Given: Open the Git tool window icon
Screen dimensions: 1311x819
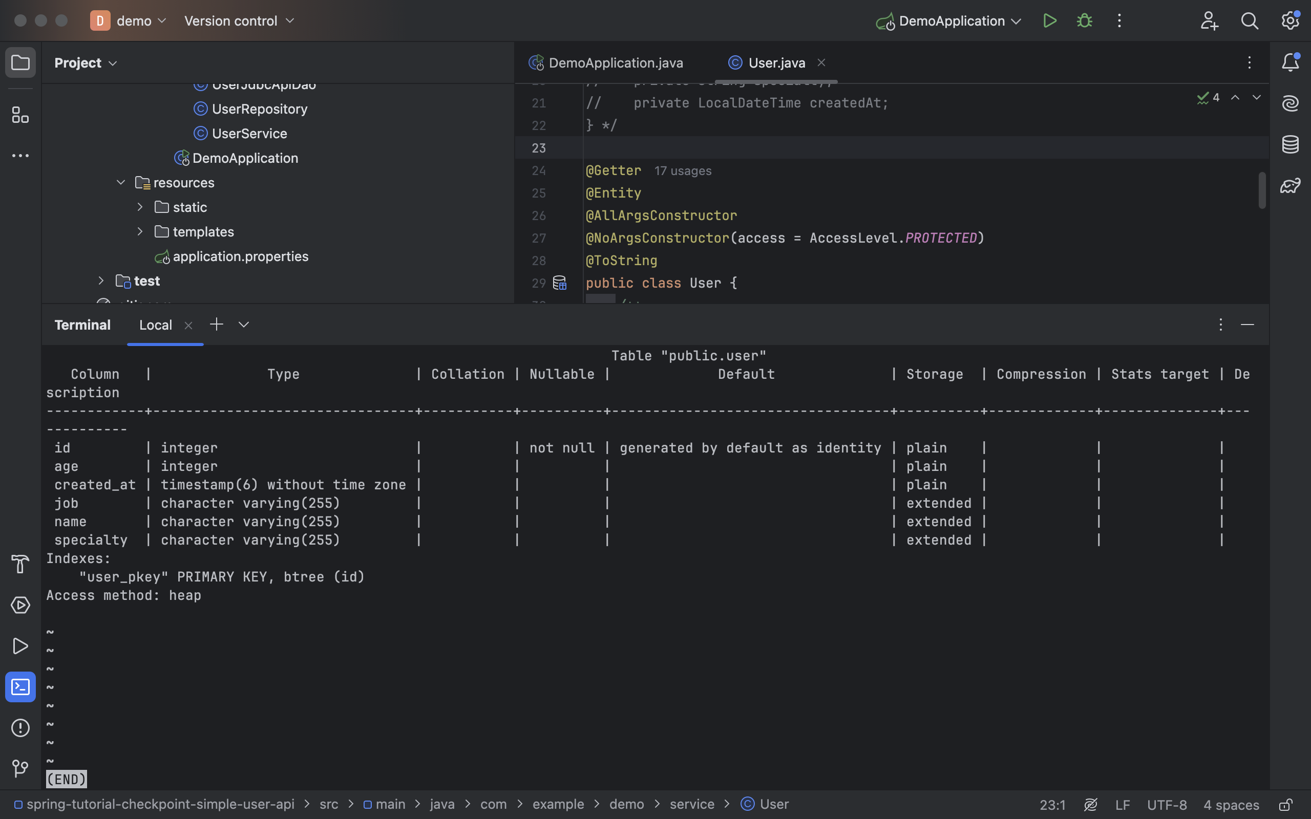Looking at the screenshot, I should tap(20, 768).
